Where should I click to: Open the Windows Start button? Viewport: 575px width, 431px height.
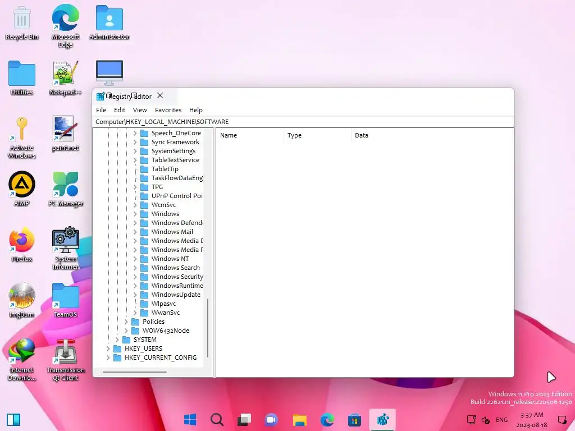click(x=190, y=420)
